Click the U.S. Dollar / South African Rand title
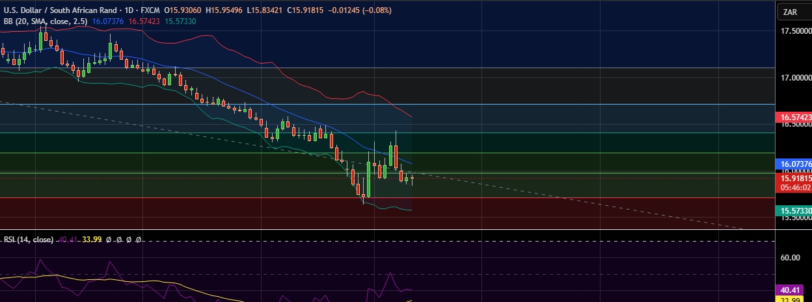 click(x=61, y=11)
